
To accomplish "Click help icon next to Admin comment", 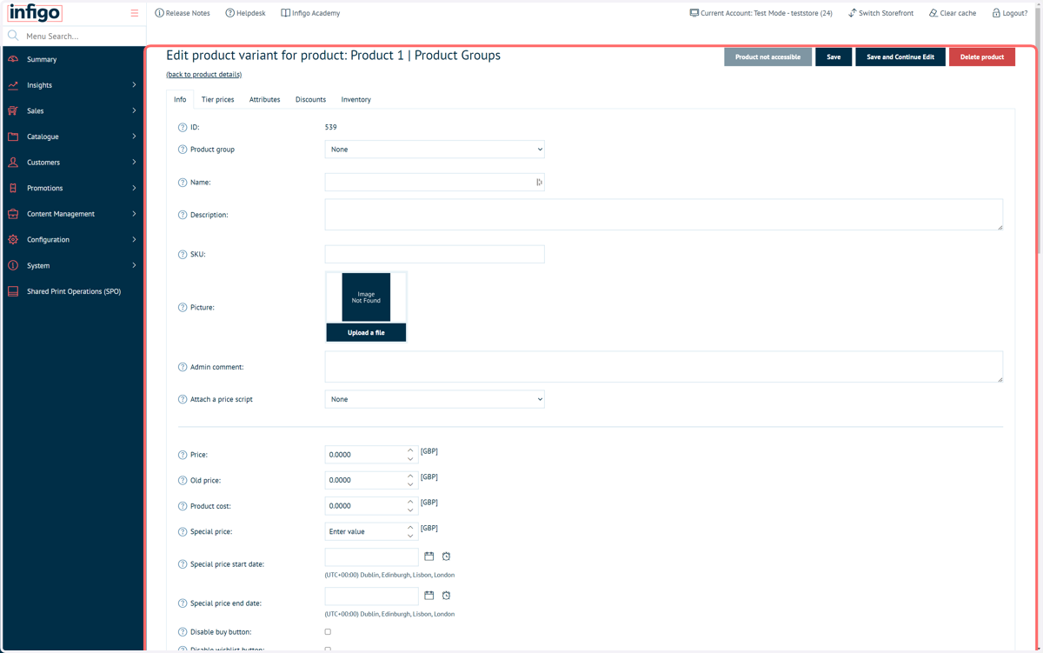I will (x=183, y=367).
